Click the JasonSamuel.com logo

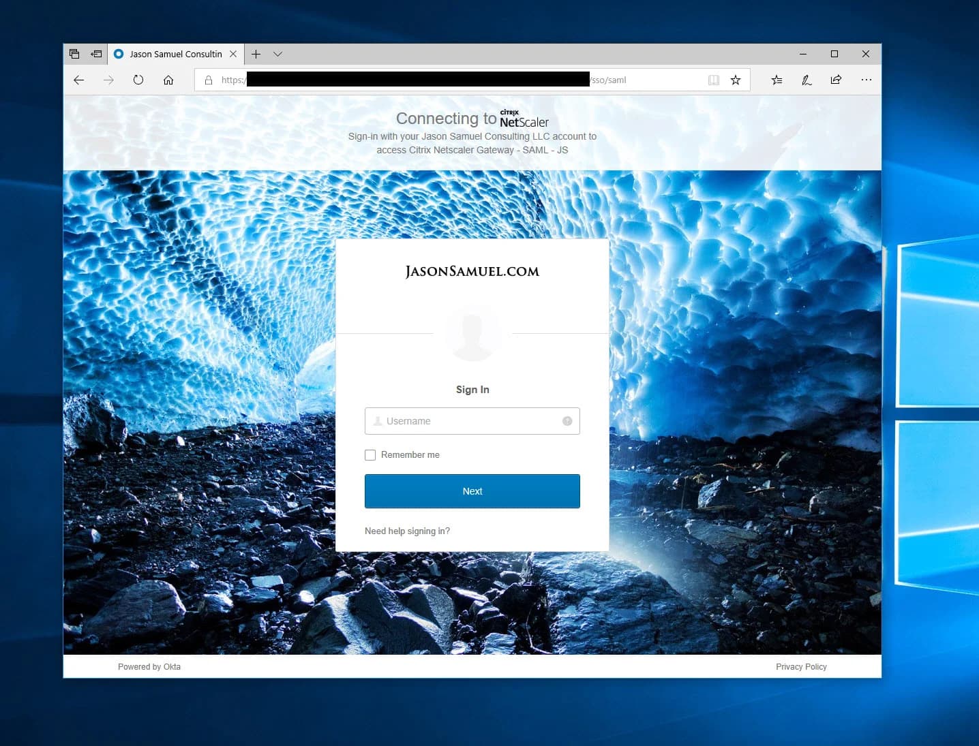tap(472, 271)
